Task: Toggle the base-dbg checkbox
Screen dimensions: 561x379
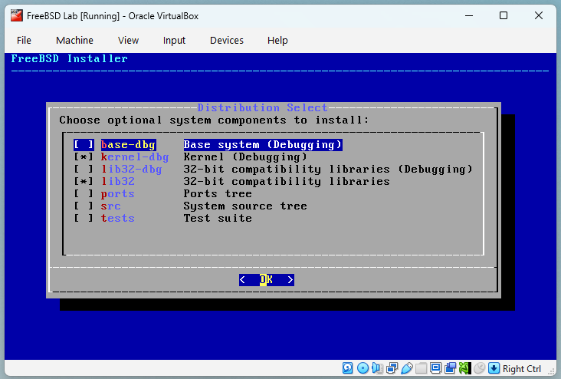Action: click(x=84, y=145)
